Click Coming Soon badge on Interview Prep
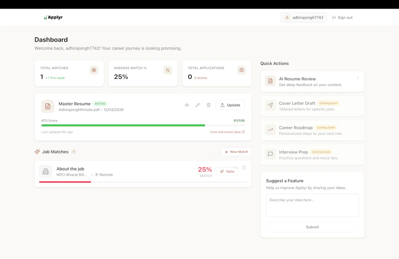The width and height of the screenshot is (399, 259). coord(321,152)
